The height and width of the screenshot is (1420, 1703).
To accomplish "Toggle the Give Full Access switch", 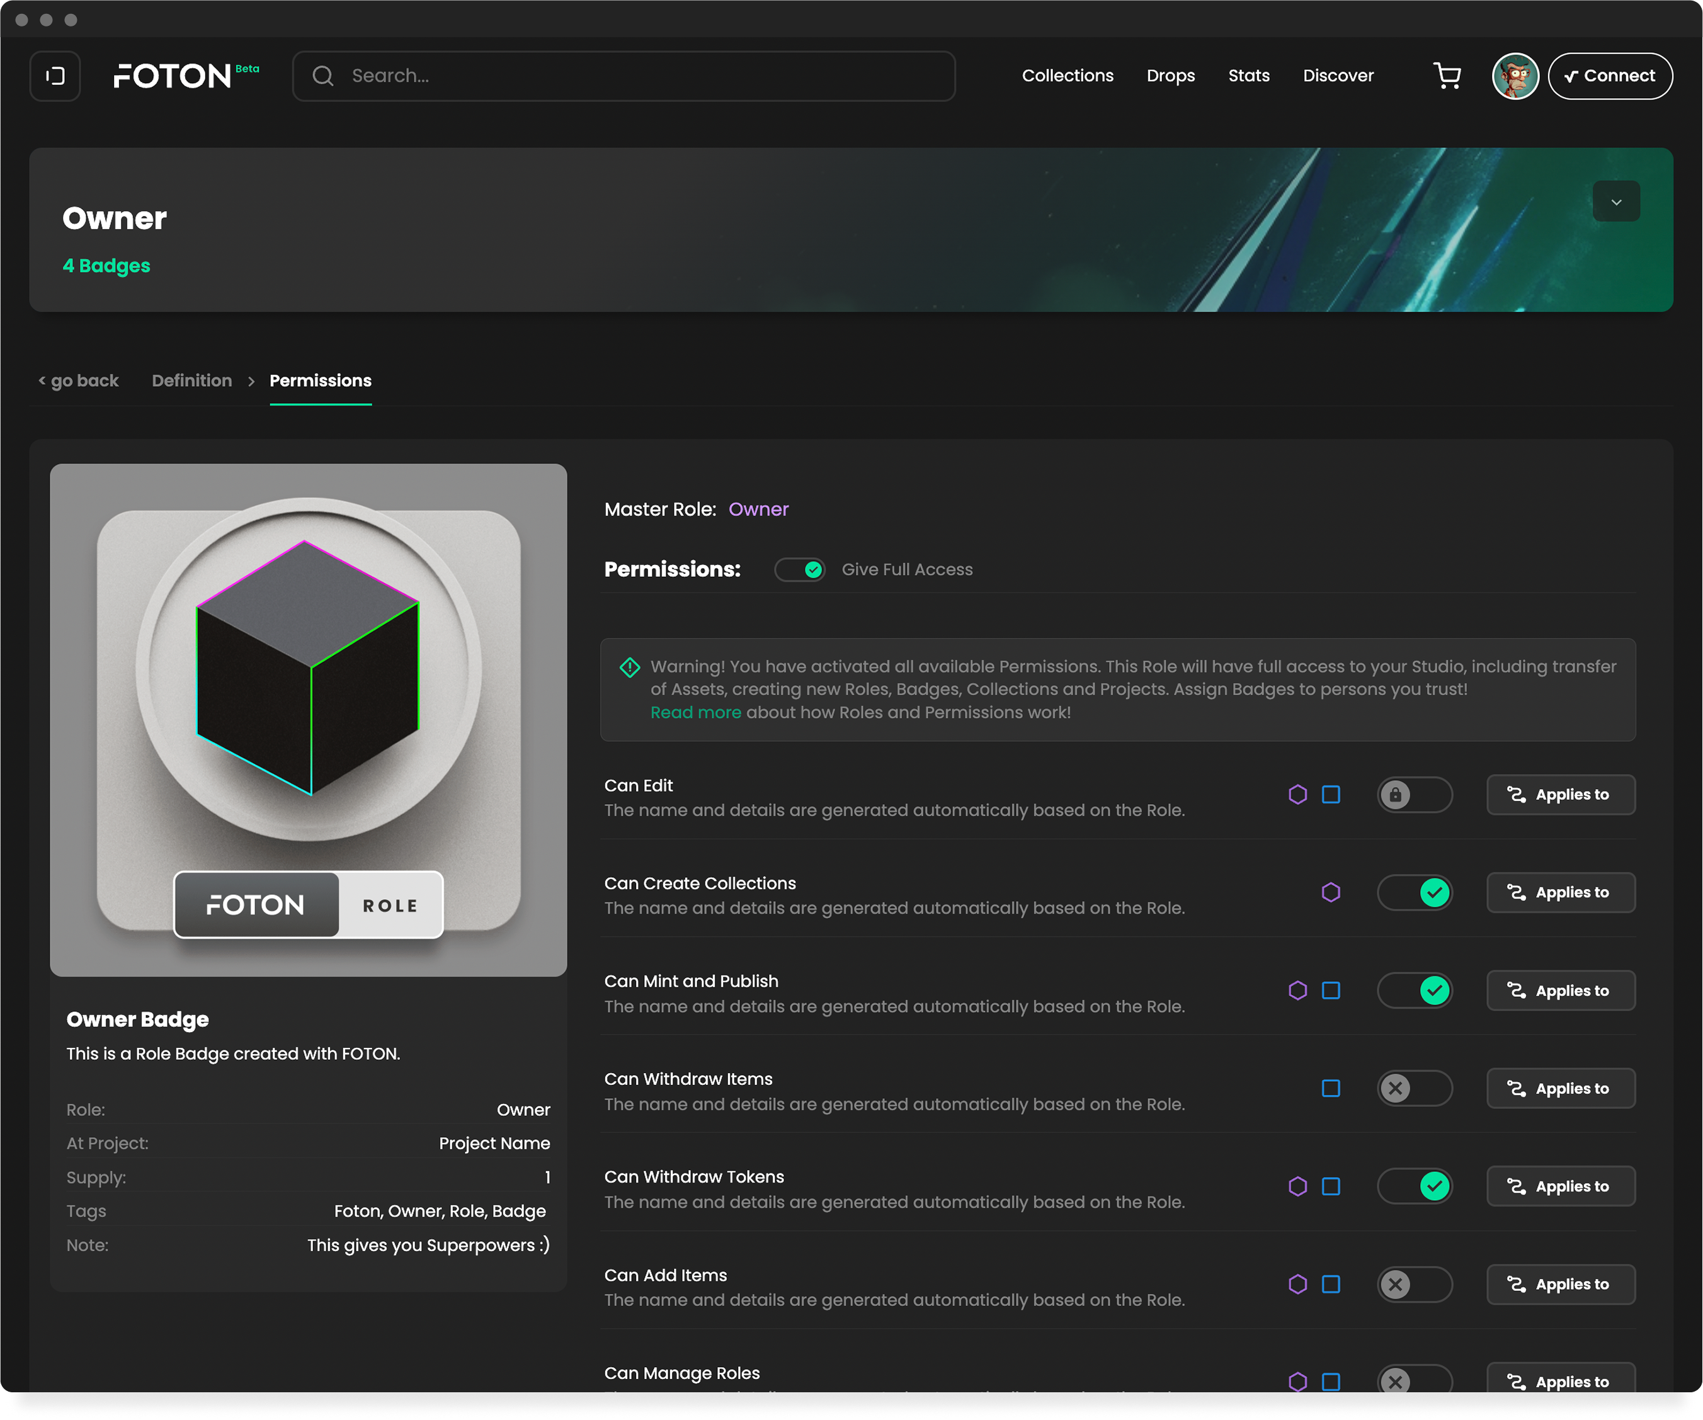I will (800, 570).
